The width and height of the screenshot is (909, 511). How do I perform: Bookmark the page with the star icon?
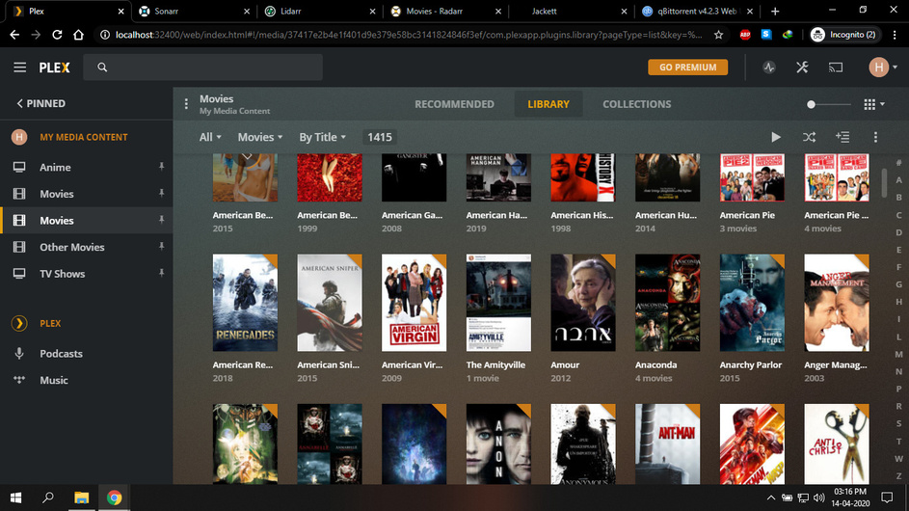[718, 35]
